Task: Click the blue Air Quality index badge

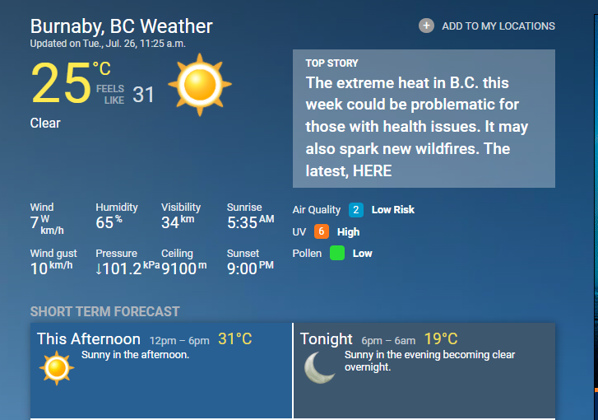Action: 356,210
